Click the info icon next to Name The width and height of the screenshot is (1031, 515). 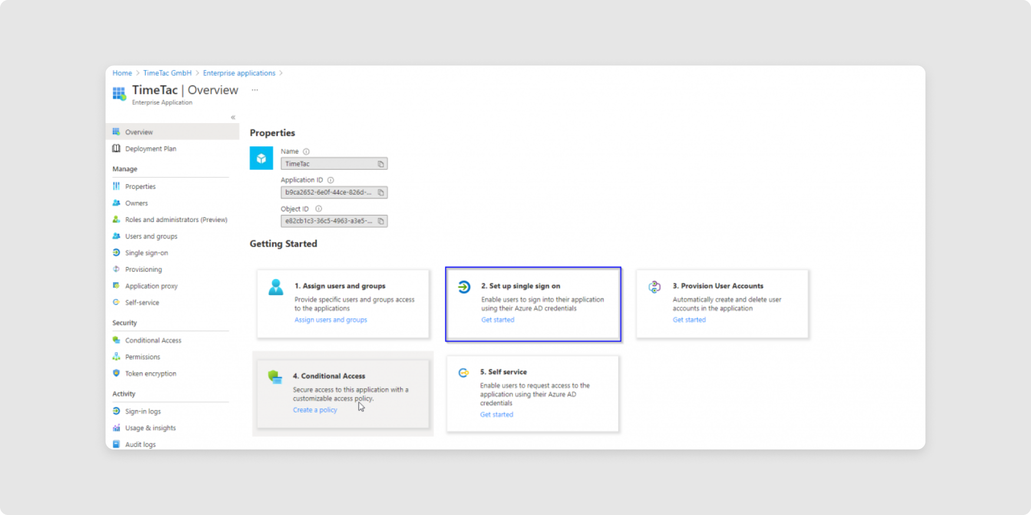[306, 151]
